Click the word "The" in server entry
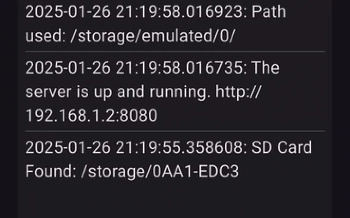This screenshot has height=218, width=350. pos(265,68)
